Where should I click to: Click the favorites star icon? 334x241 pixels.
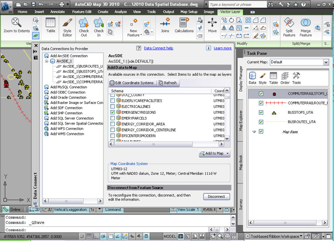(296, 4)
